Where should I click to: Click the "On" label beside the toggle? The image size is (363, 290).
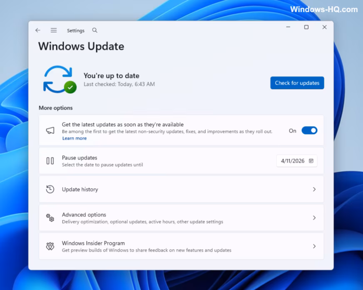(x=292, y=131)
